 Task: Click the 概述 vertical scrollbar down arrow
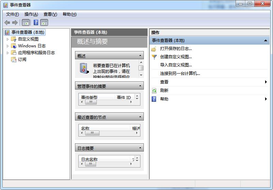[141, 75]
